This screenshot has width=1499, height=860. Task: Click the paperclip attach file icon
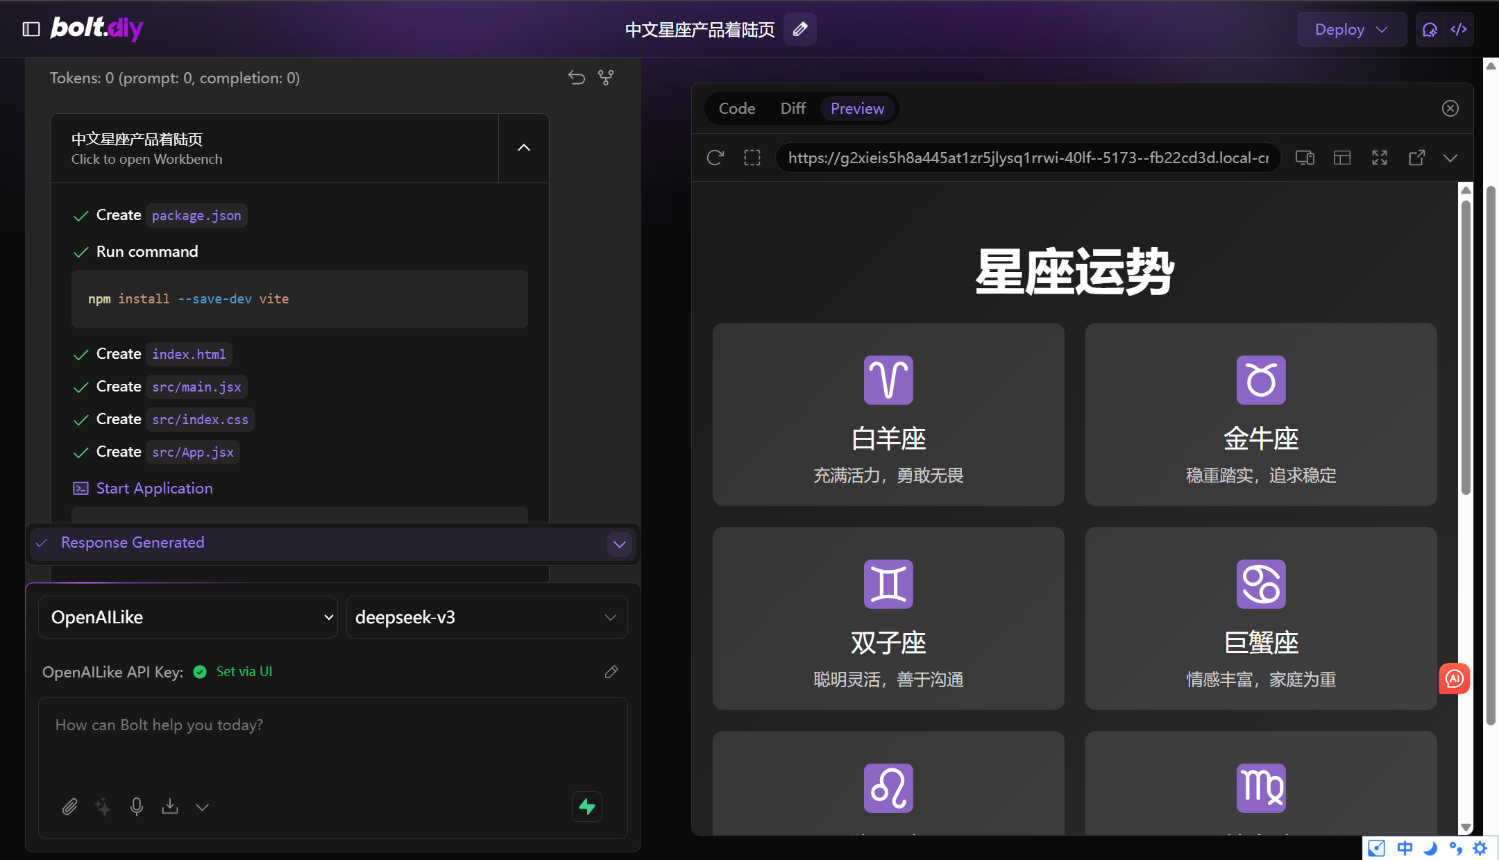[x=69, y=806]
